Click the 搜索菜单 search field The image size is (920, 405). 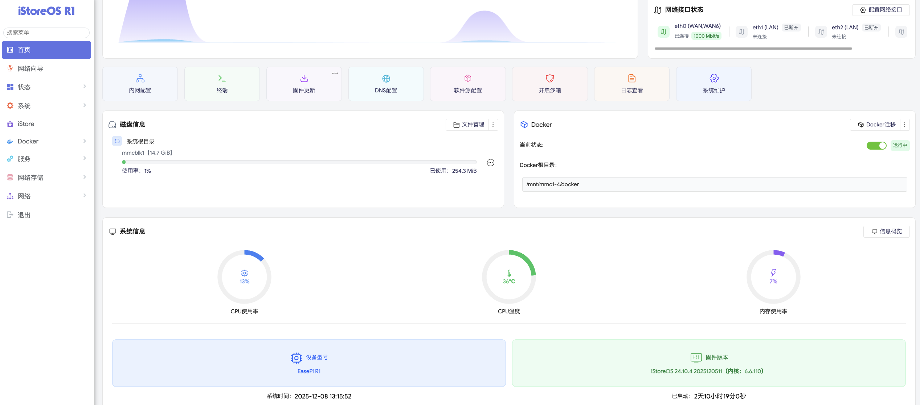[46, 32]
